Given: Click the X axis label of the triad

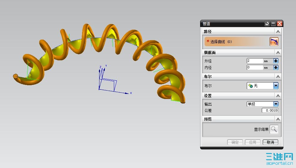Looking at the screenshot, I should coord(131,93).
